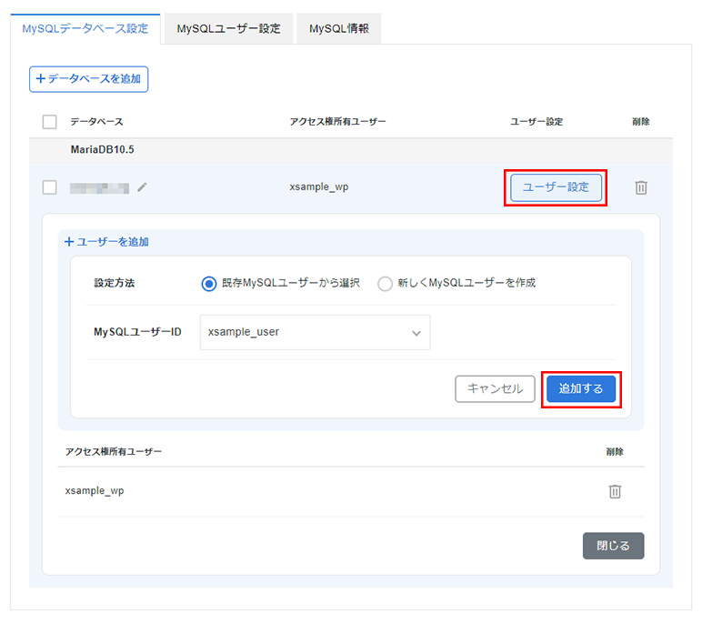Check the database row checkbox beside xsample_wp
The image size is (702, 624).
point(50,187)
